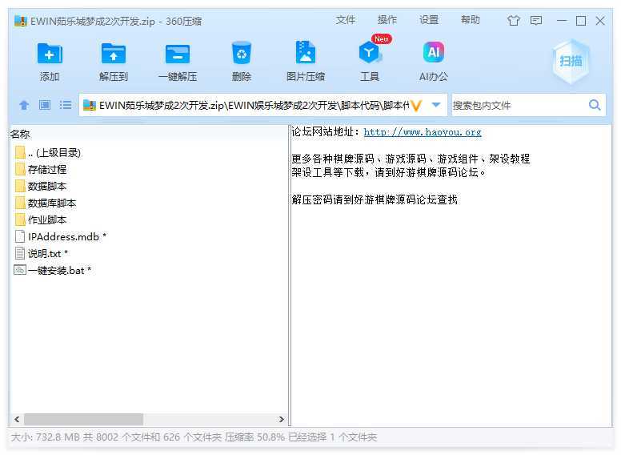621x455 pixels.
Task: Click the scroll left arrow of file list
Action: click(x=17, y=419)
